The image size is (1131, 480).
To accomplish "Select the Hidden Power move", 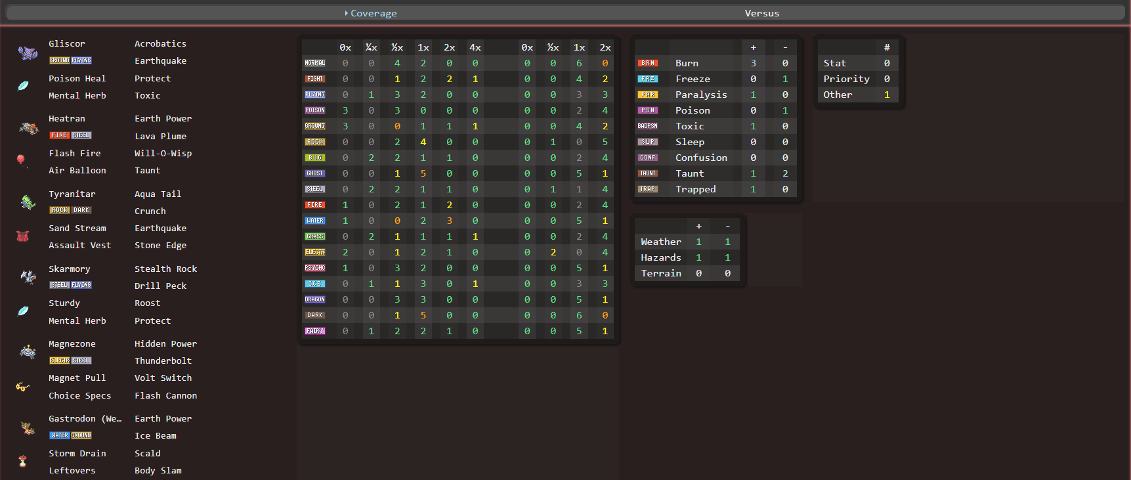I will 165,344.
